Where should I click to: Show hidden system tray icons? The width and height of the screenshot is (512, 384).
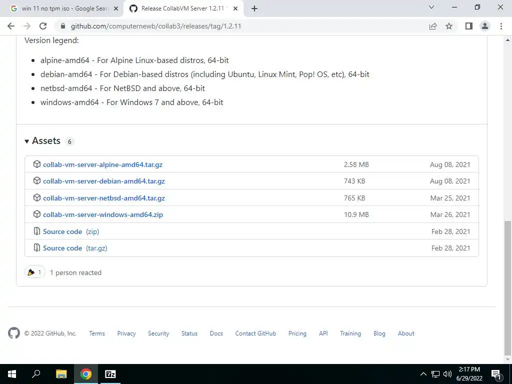423,374
